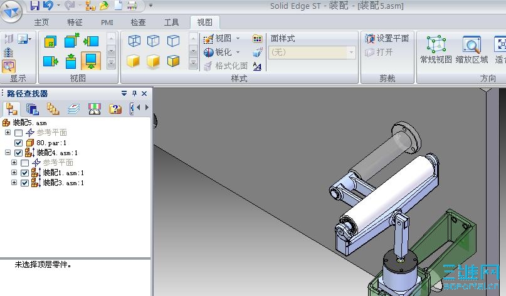Open a file with the yellow folder icon

click(x=104, y=6)
